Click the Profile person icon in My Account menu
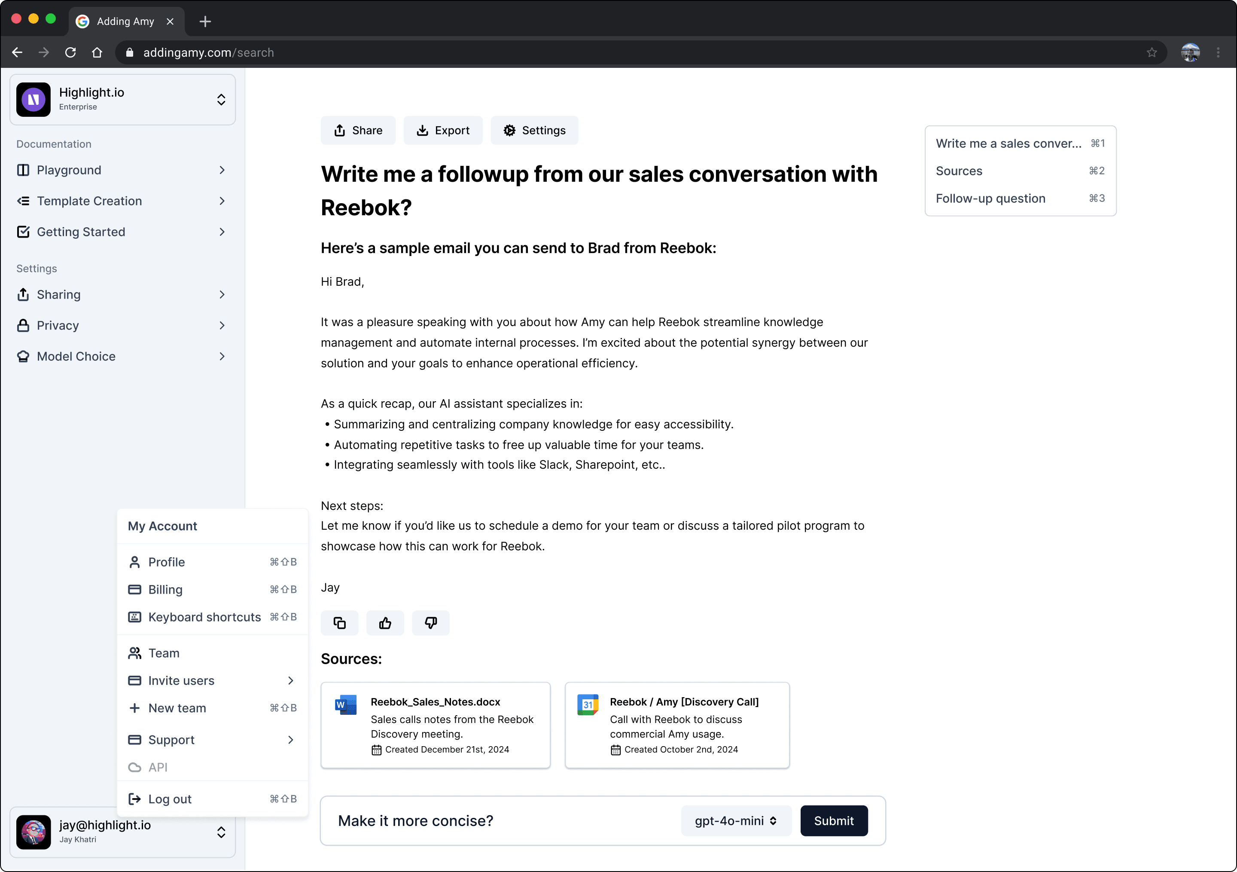The image size is (1237, 872). coord(135,562)
